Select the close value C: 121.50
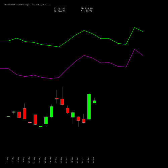Screen dimensions: 168x168 pos(59,9)
